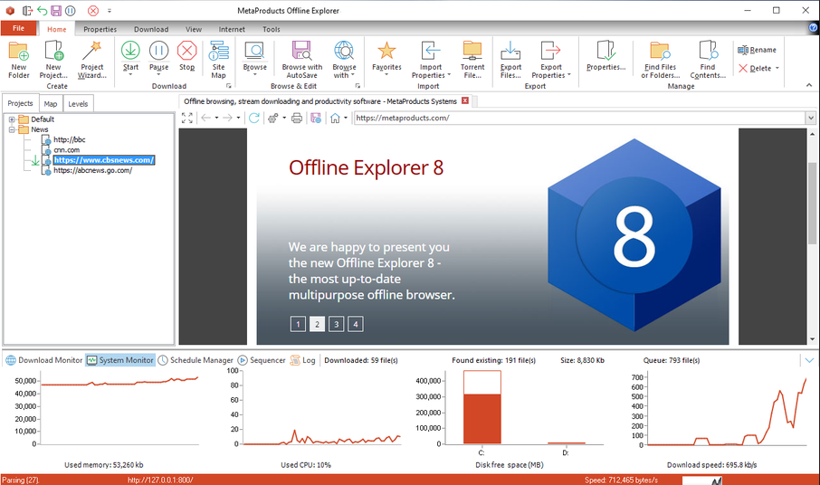Click Rename button
This screenshot has width=820, height=485.
757,50
